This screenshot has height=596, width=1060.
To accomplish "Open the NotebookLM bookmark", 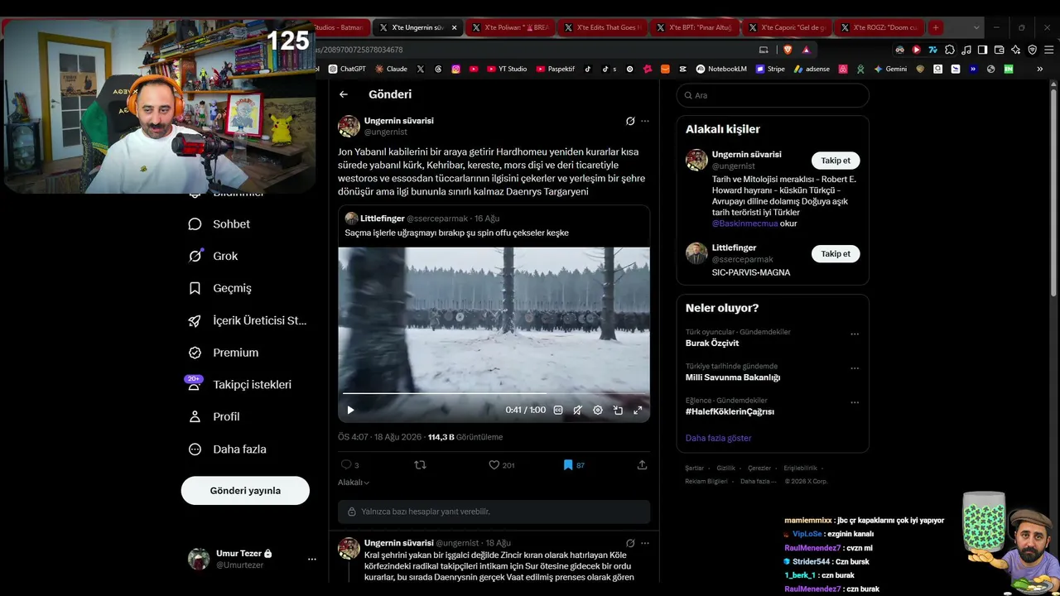I will click(721, 69).
